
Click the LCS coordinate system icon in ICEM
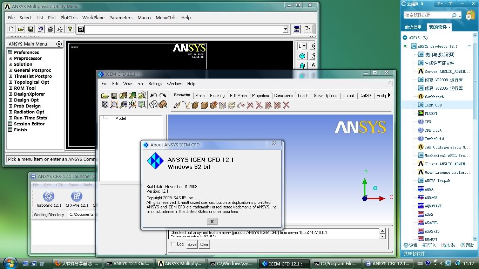coord(132,104)
